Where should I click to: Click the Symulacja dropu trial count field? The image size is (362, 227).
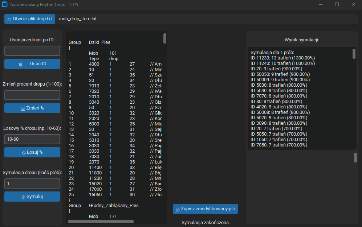(32, 183)
